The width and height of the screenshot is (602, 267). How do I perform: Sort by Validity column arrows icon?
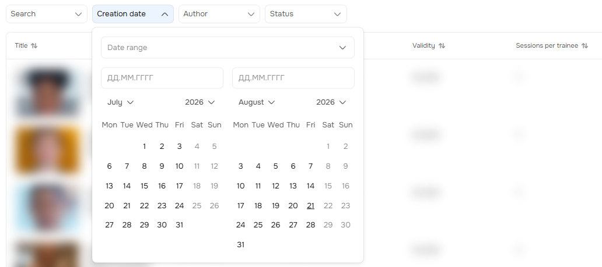442,45
